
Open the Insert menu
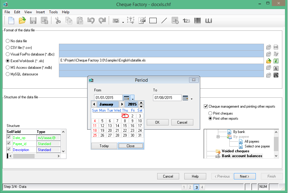(40, 12)
